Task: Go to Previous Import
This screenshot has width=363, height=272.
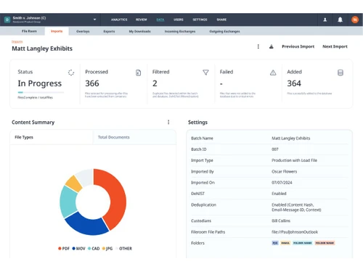Action: pos(298,46)
